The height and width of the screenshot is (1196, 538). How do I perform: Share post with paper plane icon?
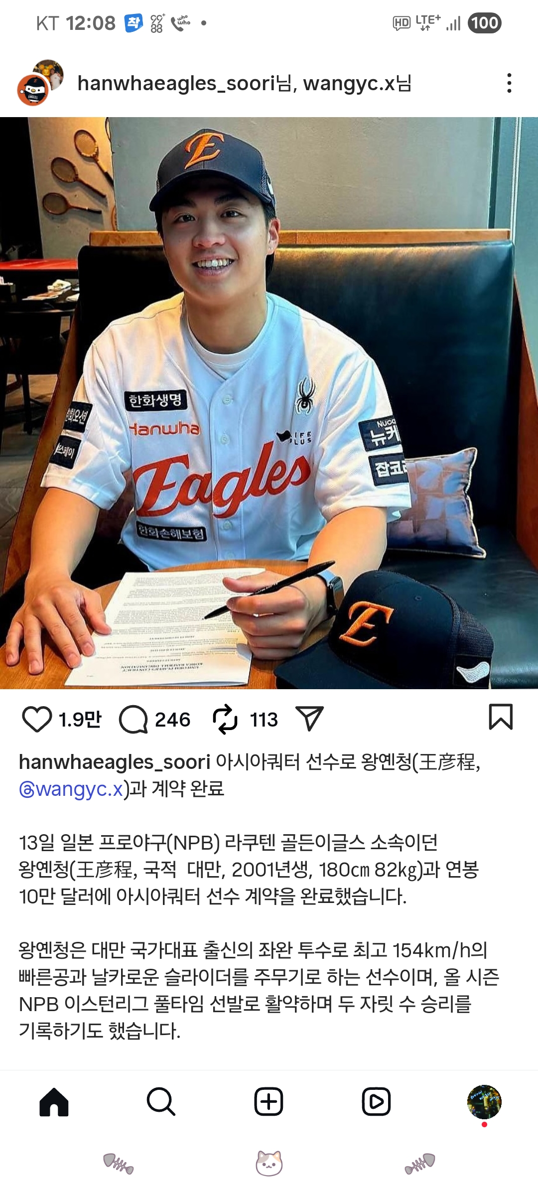point(309,719)
